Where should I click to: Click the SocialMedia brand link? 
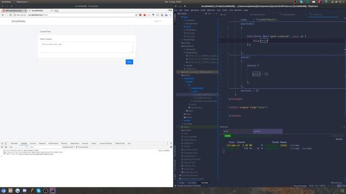pos(18,21)
